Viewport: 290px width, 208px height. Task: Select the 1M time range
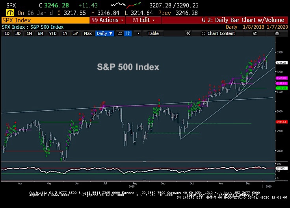29,33
